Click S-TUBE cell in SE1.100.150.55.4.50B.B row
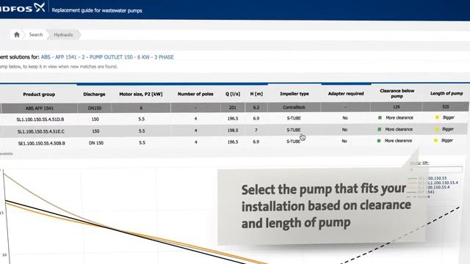This screenshot has width=470, height=264. point(294,142)
